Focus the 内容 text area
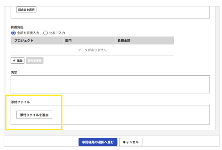 tap(110, 84)
